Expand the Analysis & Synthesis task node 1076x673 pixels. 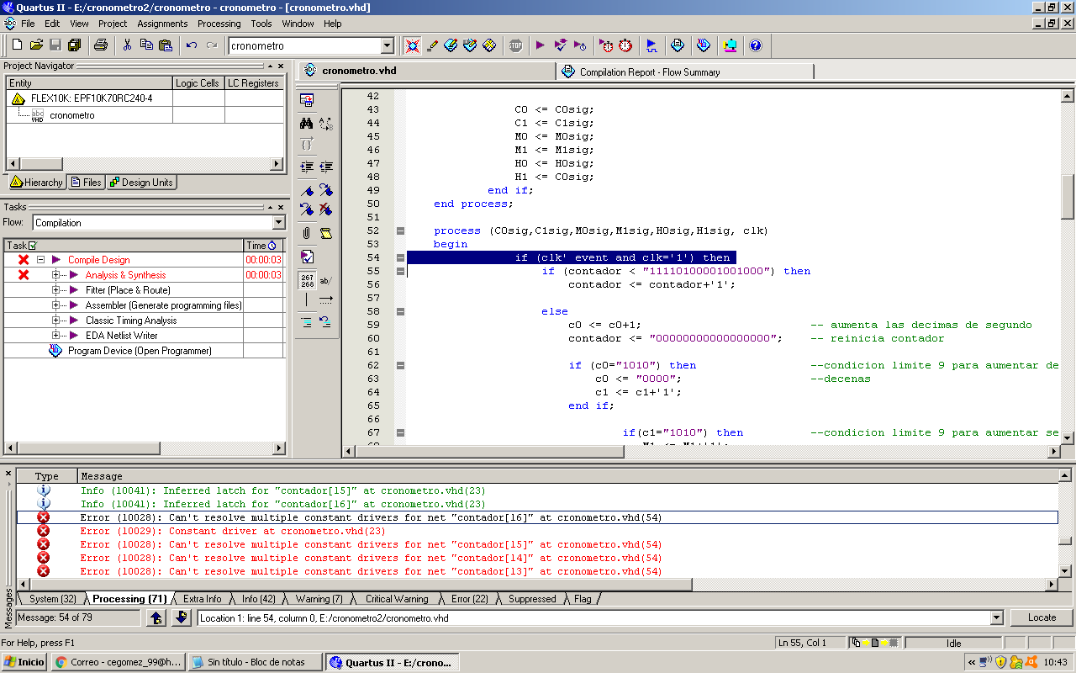[x=56, y=275]
